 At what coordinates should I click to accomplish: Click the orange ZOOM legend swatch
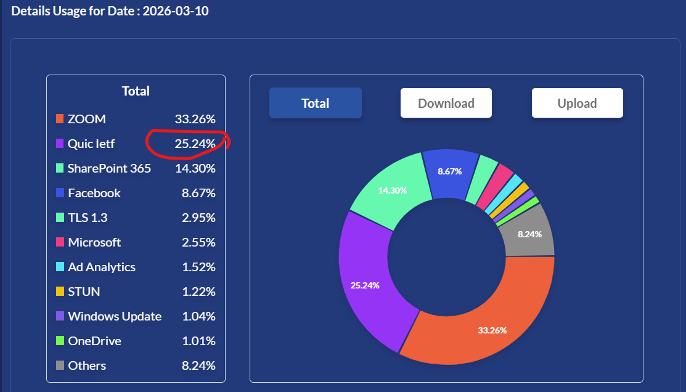(60, 118)
